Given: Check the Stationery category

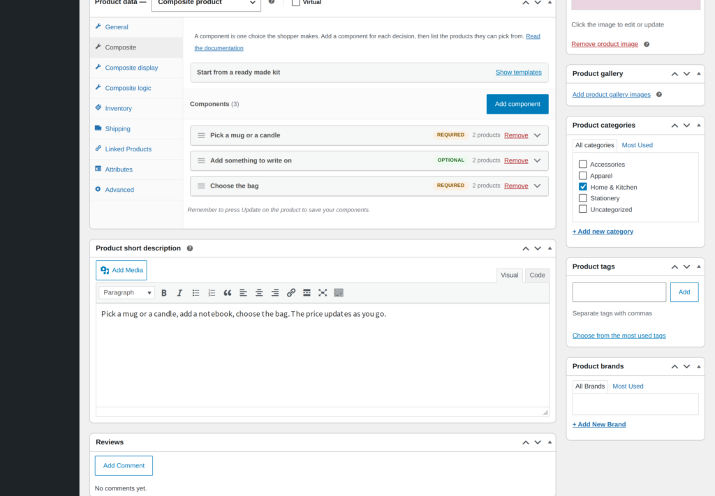Looking at the screenshot, I should click(583, 197).
